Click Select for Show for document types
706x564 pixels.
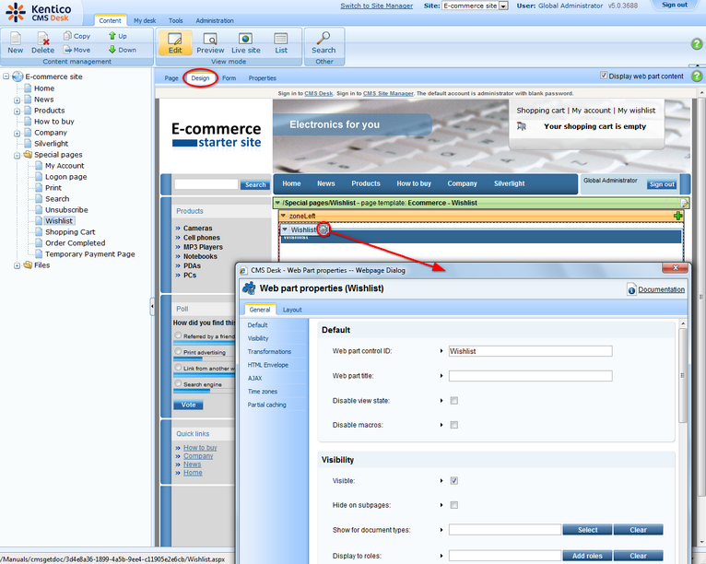(587, 530)
